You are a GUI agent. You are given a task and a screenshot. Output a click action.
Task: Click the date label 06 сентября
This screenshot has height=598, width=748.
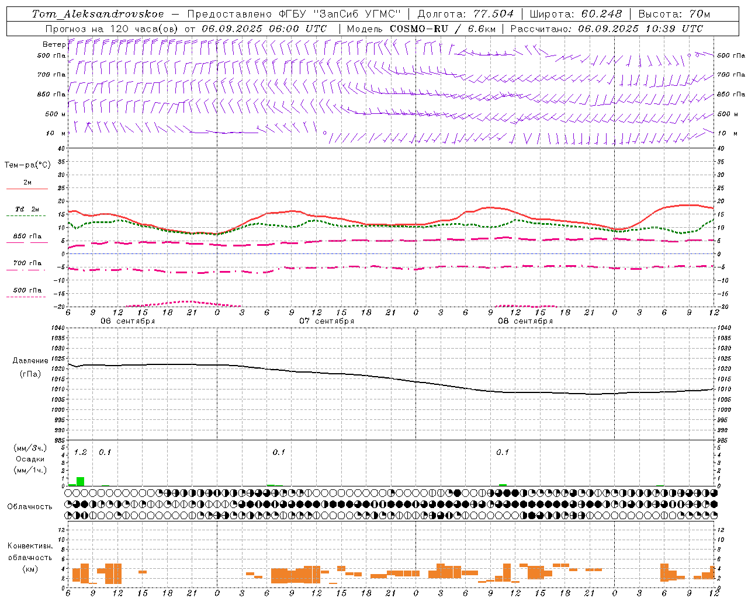point(127,321)
